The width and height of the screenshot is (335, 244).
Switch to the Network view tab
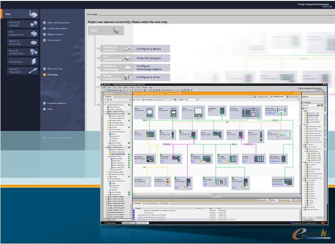click(278, 97)
